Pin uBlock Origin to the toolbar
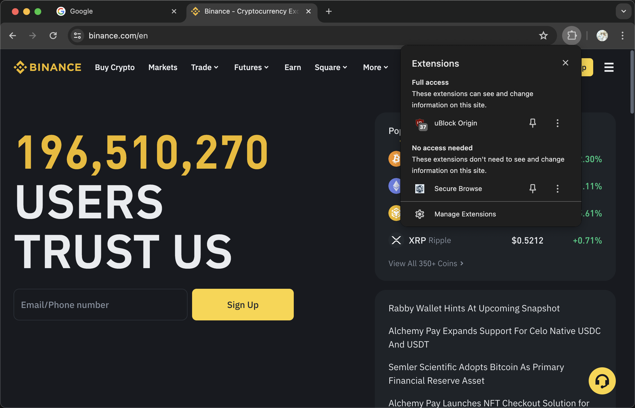Viewport: 635px width, 408px height. [x=532, y=123]
